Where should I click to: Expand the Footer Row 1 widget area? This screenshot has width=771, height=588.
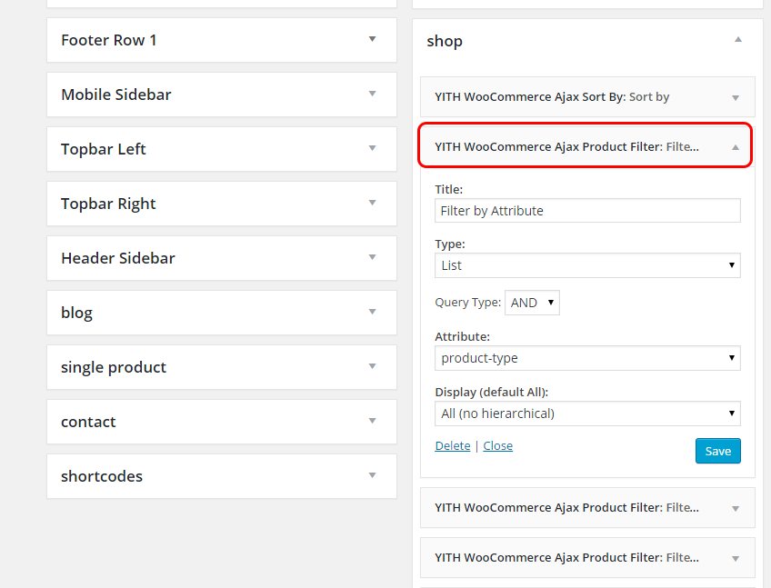click(x=222, y=40)
